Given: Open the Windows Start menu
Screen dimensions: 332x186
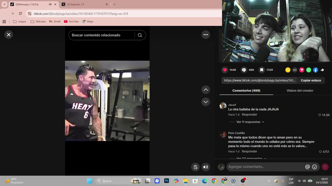Looking at the screenshot, I should coord(89,181).
